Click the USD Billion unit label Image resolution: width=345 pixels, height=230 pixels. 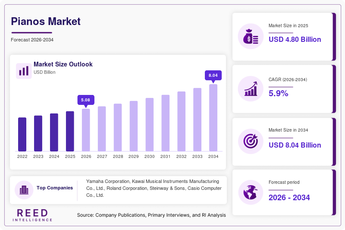(x=44, y=72)
